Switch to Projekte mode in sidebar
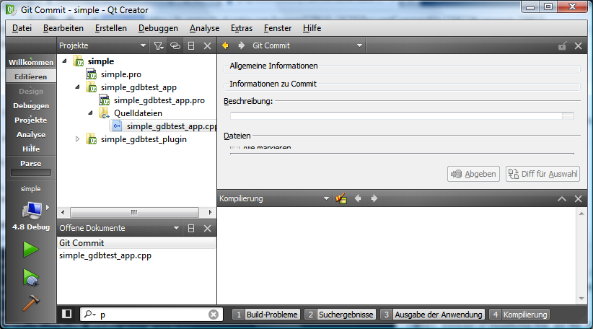The height and width of the screenshot is (329, 593). [x=31, y=120]
